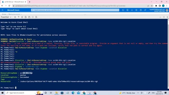Open Microsoft Edge from the taskbar

[73, 93]
